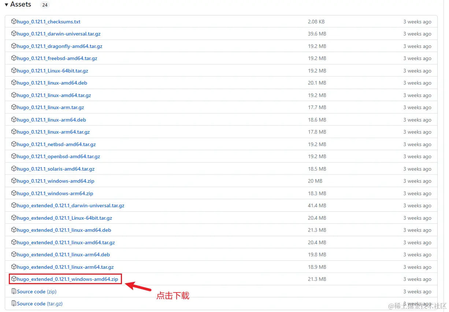Click package icon of hugo_extended_0.121.1_linux-arm64.deb
The image size is (449, 312).
[x=14, y=255]
